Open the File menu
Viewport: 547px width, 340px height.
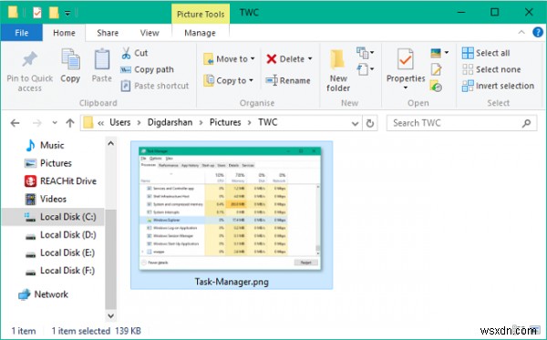pyautogui.click(x=22, y=33)
